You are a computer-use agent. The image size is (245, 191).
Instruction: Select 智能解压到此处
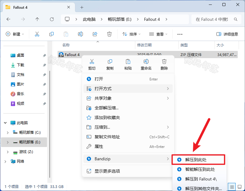tap(199, 169)
